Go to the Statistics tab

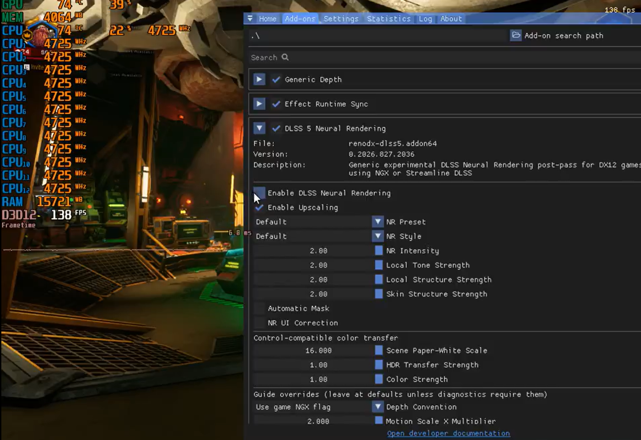tap(389, 19)
